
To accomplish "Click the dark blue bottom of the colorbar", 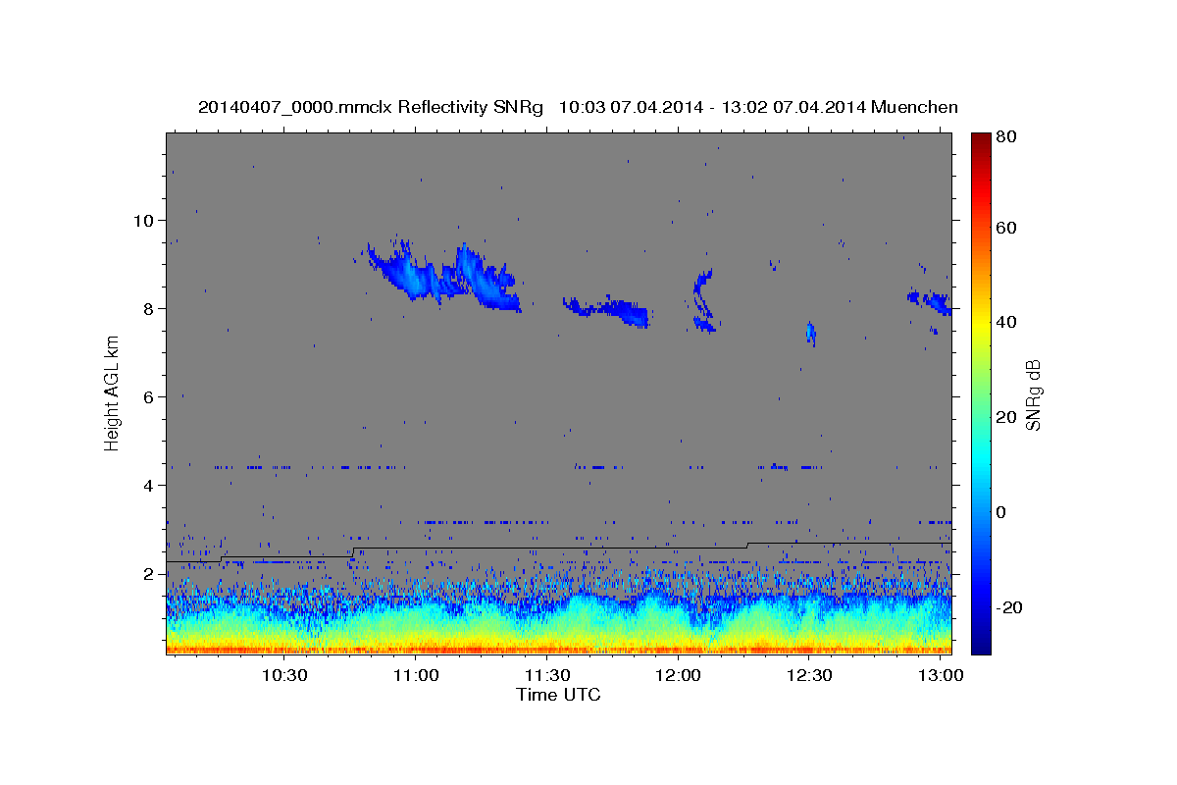I will tap(981, 646).
